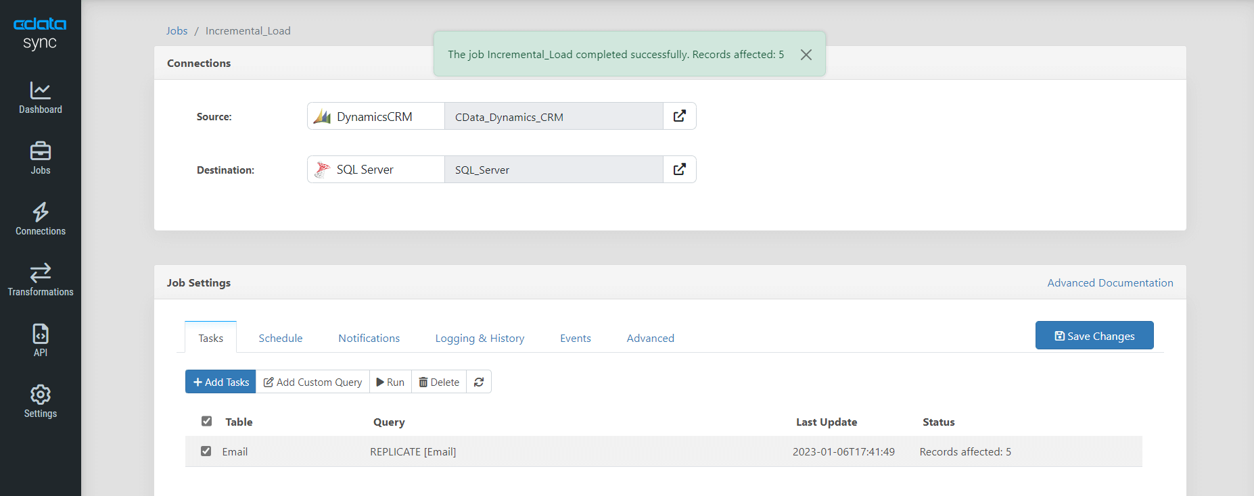The image size is (1254, 496).
Task: Click the Jobs breadcrumb link
Action: (177, 31)
